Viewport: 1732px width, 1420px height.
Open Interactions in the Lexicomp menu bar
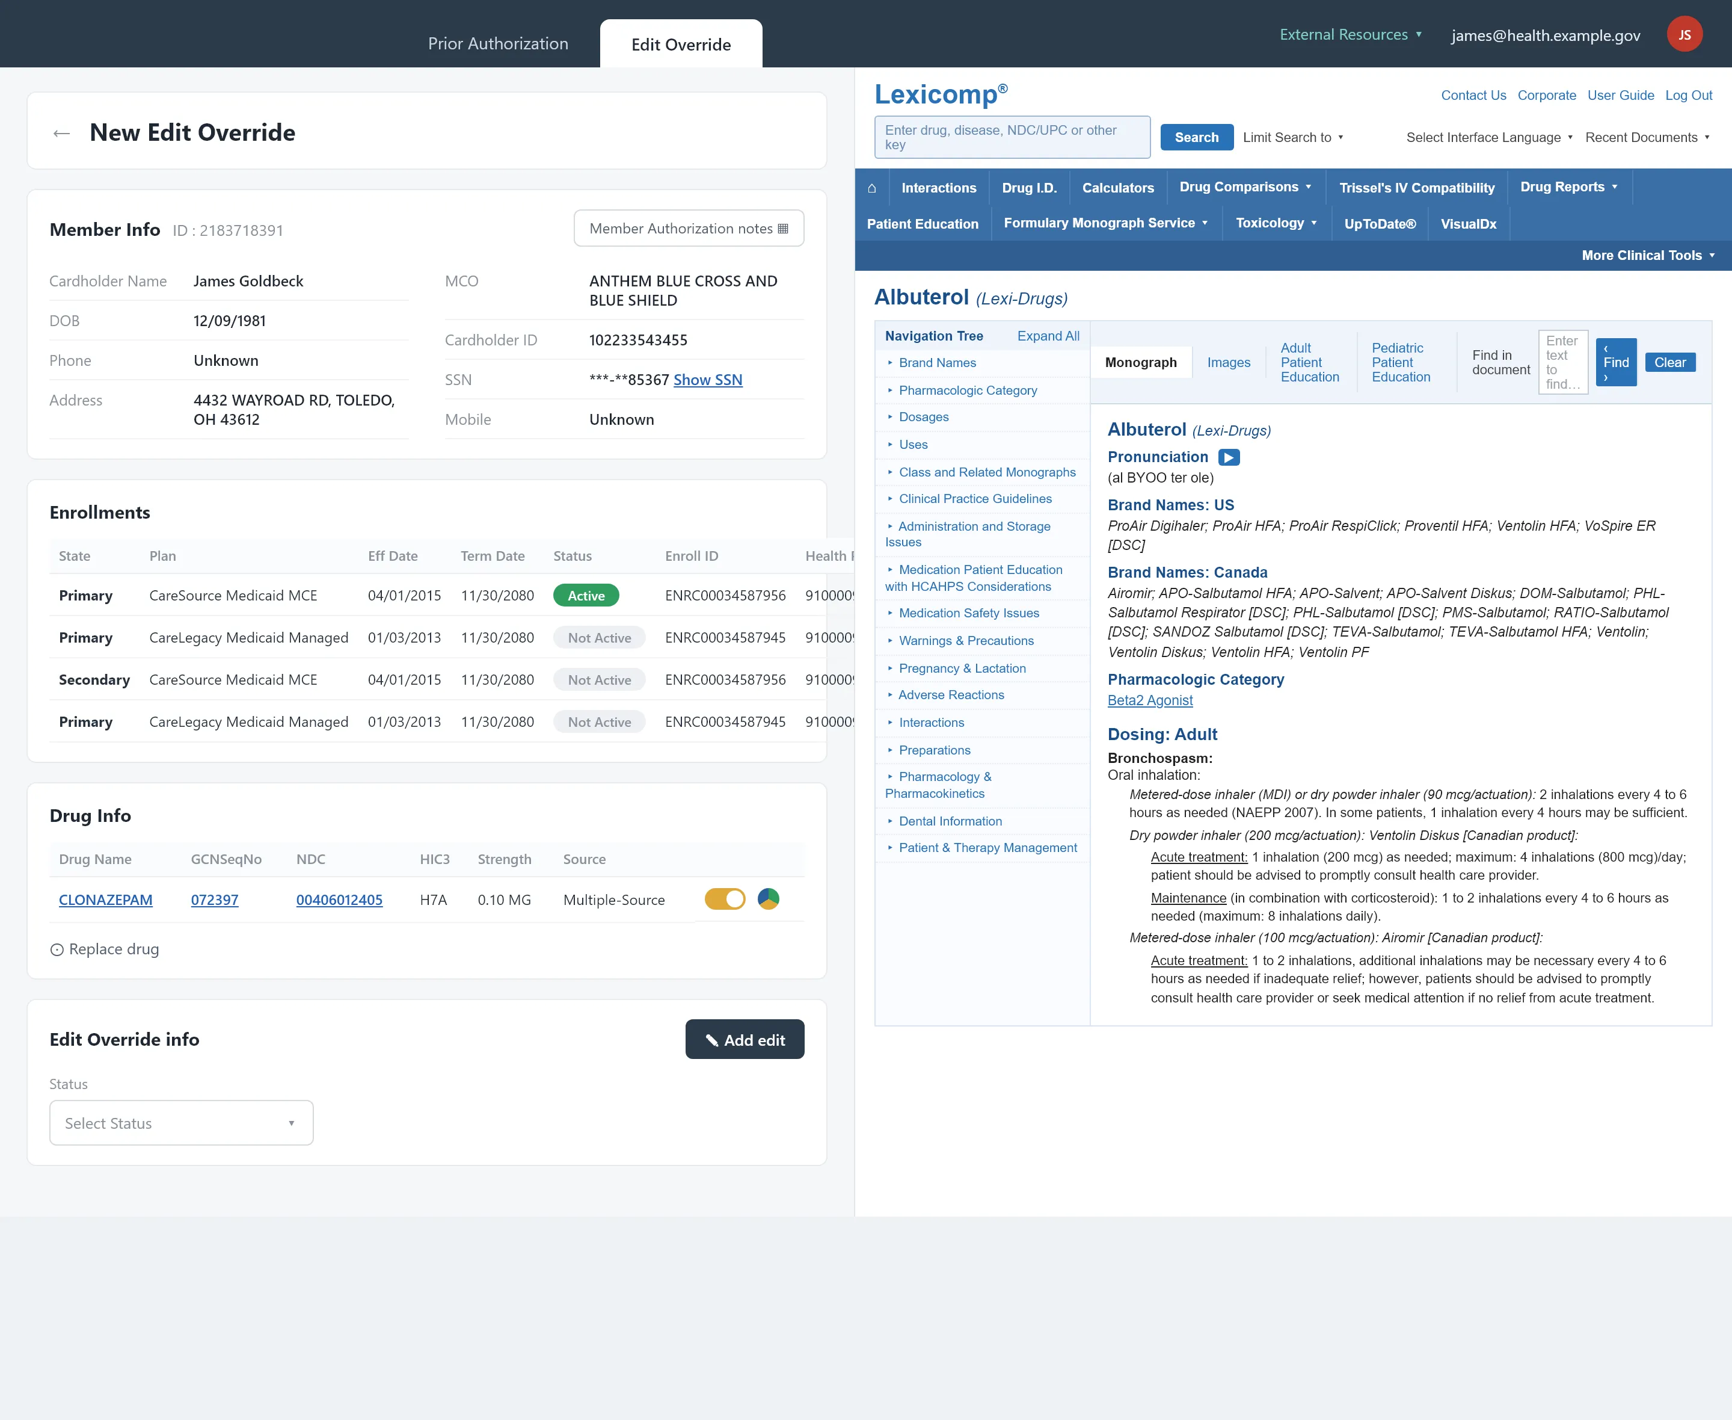[x=938, y=188]
